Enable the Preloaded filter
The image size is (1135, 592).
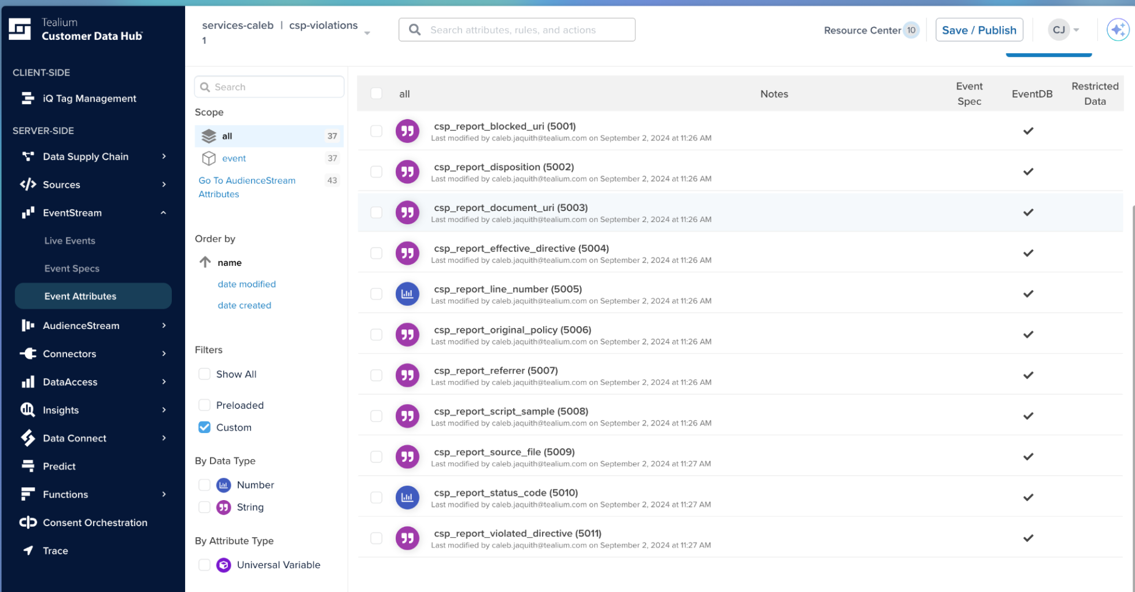click(204, 405)
